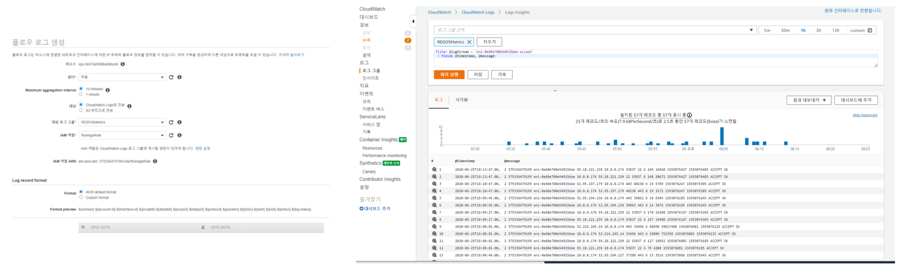Set time range to 30m
Viewport: 901px width, 269px height.
785,30
